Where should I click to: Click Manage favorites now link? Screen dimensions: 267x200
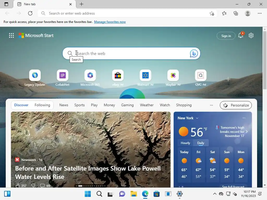pos(110,22)
